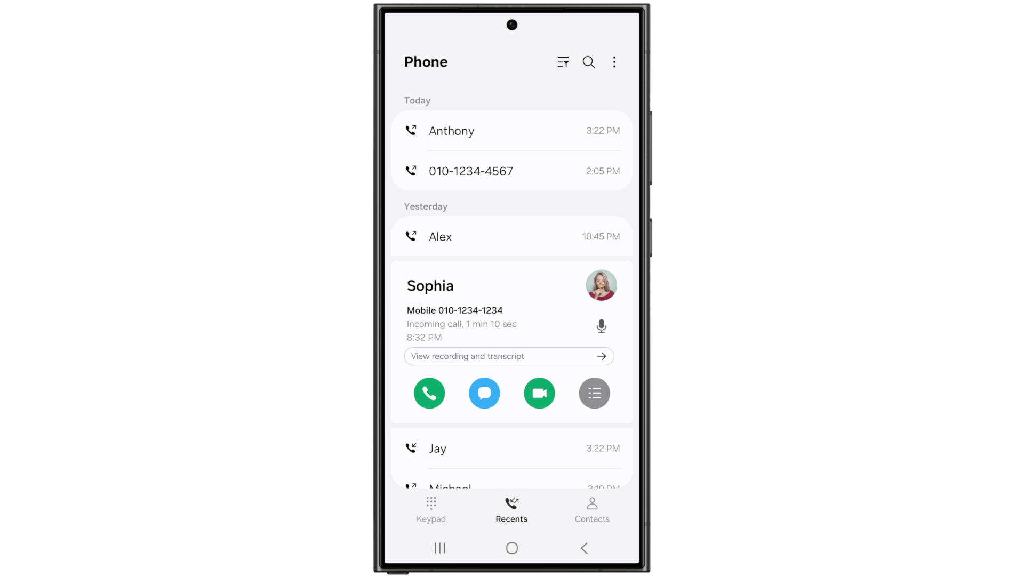Scroll down to see Michael's entry
The height and width of the screenshot is (576, 1024).
pos(511,485)
